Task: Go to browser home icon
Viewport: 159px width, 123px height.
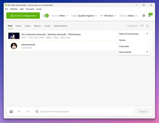Action: coord(11,112)
